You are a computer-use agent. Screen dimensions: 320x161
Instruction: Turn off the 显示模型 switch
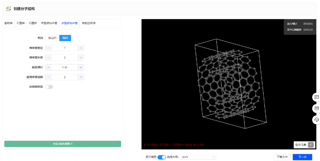click(x=161, y=157)
